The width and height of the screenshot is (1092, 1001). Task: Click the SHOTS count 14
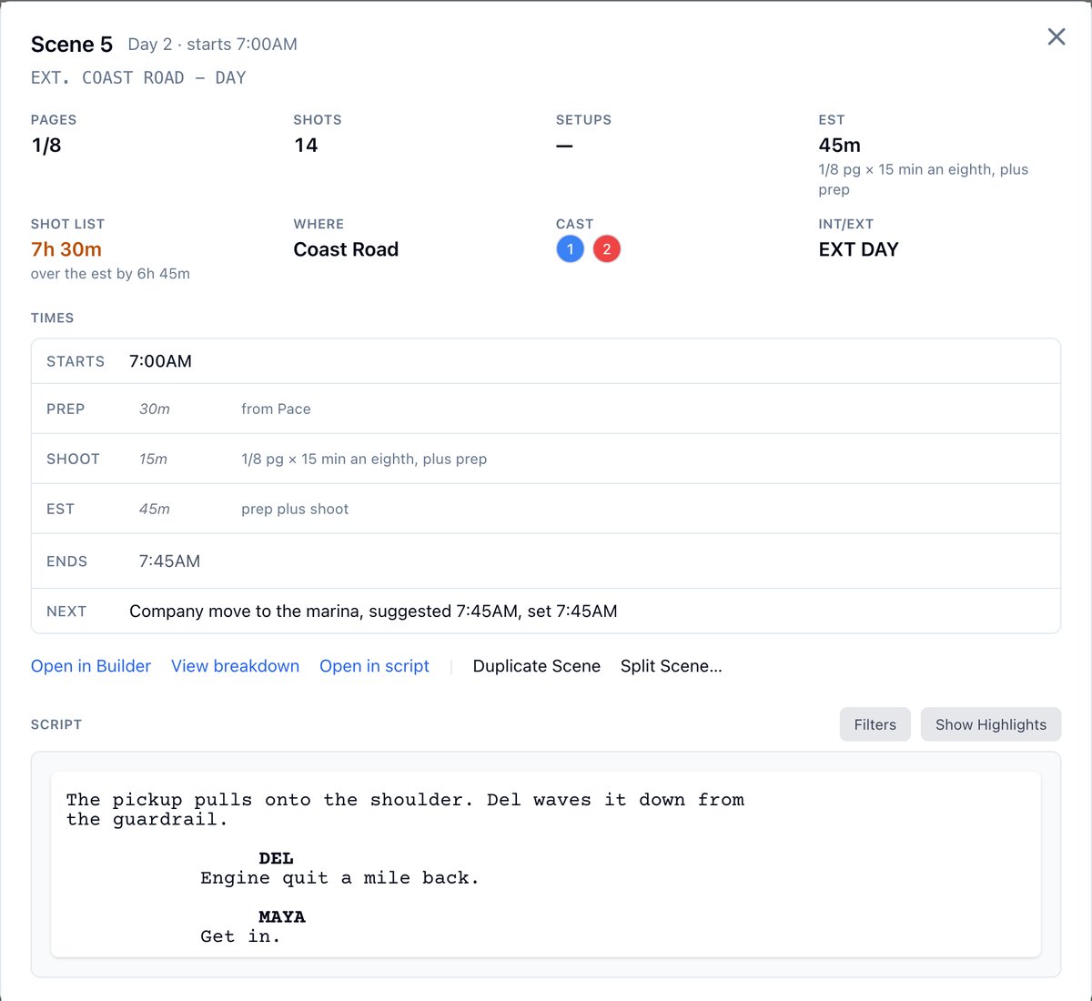click(x=306, y=146)
